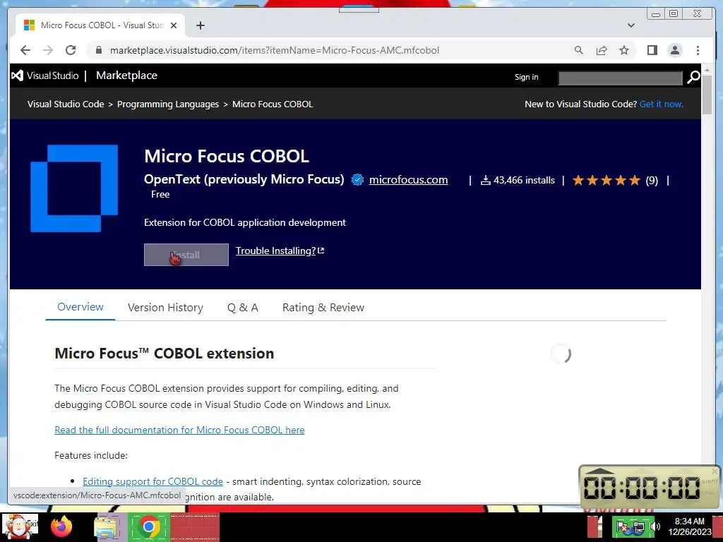Click the Get it now link
The width and height of the screenshot is (723, 542).
661,104
